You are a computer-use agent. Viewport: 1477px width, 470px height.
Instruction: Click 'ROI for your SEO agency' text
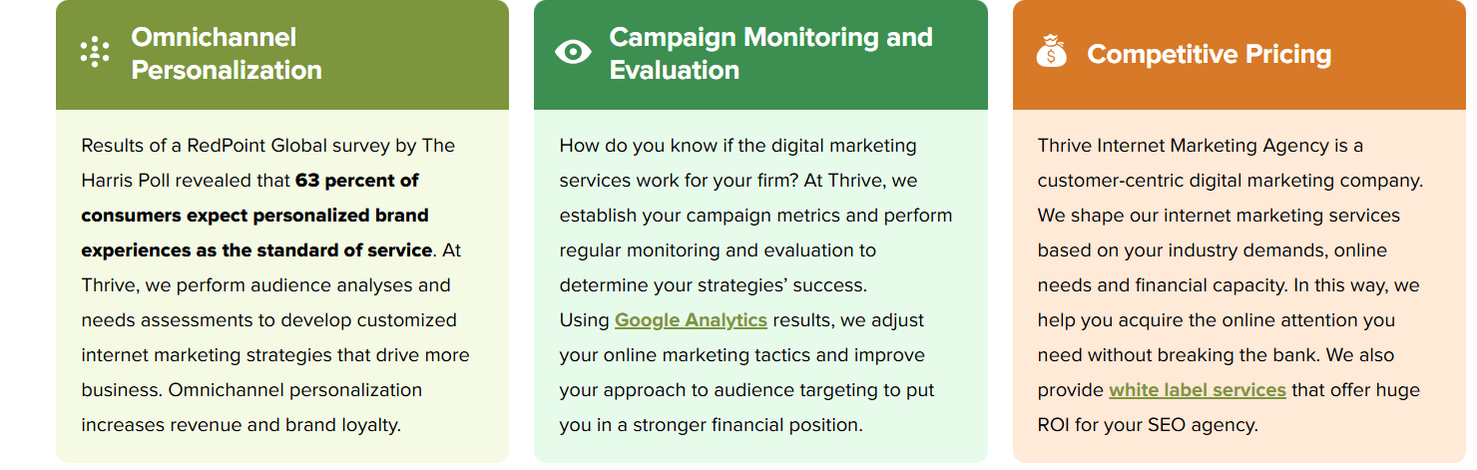pos(1148,425)
